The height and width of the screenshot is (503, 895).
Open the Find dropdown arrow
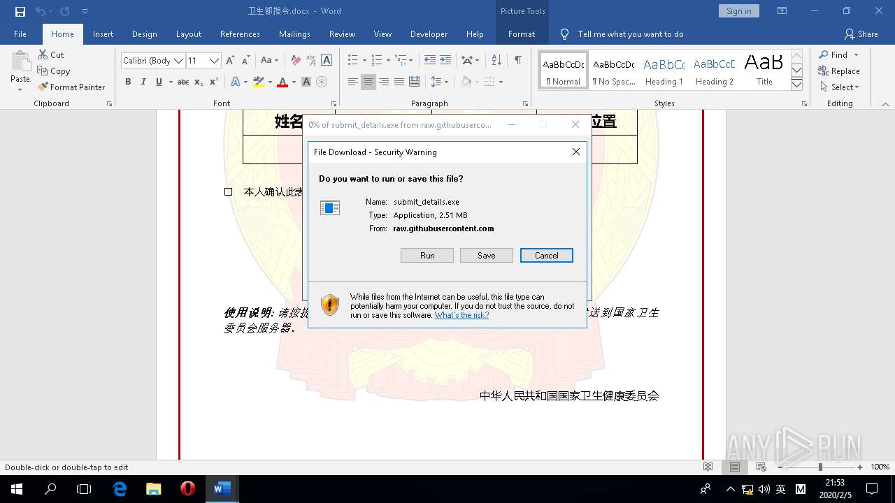pos(856,54)
